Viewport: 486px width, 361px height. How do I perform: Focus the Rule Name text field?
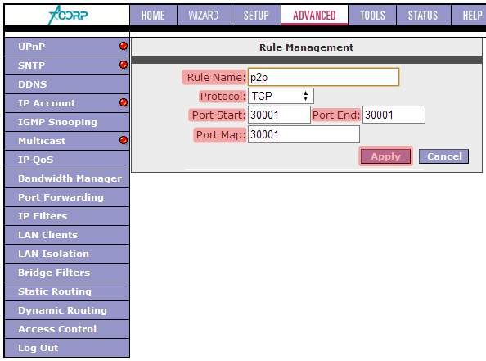tap(323, 77)
